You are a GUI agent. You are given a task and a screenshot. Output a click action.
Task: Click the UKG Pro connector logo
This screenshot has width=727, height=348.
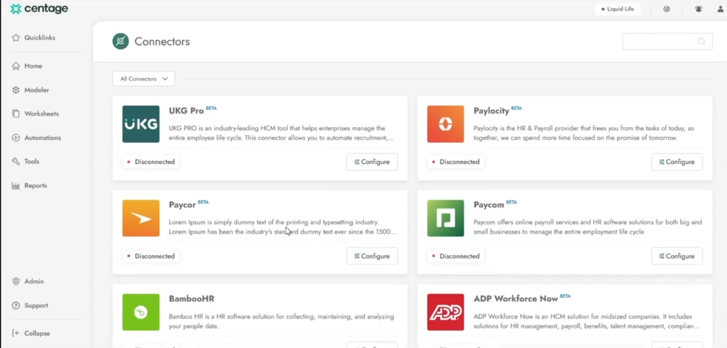point(141,124)
